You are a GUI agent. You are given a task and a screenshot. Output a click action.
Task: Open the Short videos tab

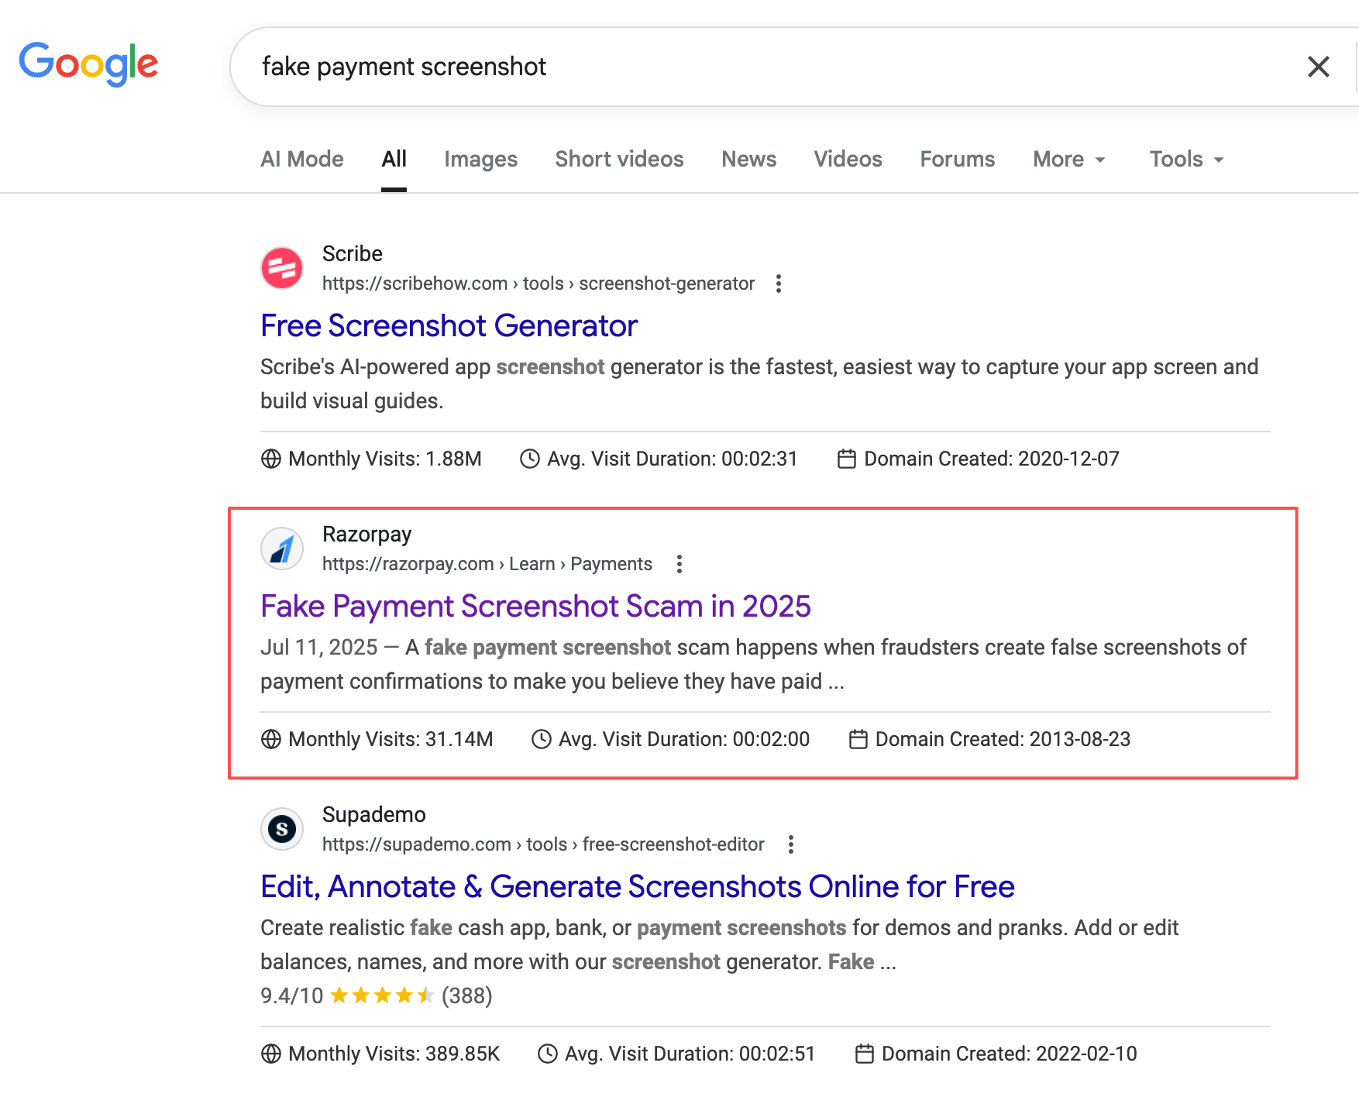(x=619, y=159)
